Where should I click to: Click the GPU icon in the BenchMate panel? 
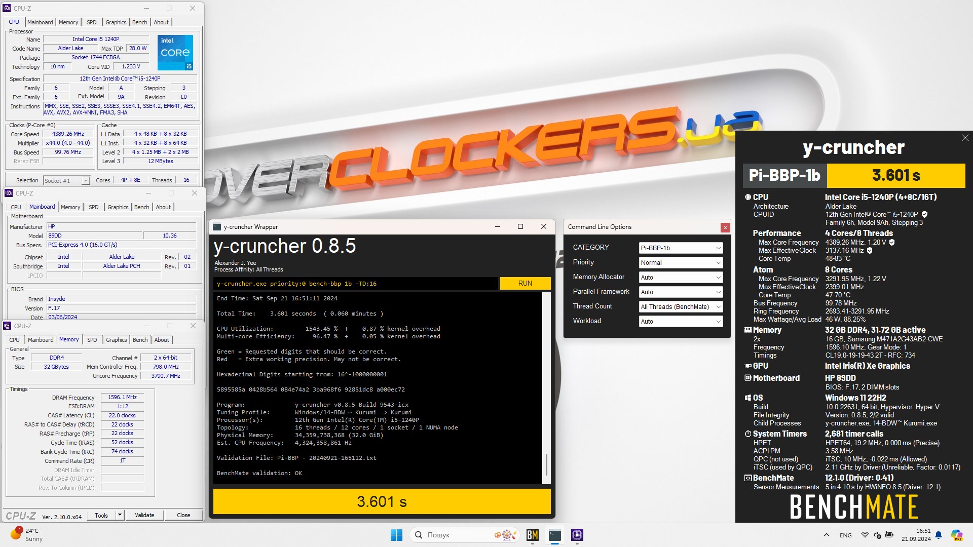pyautogui.click(x=748, y=366)
